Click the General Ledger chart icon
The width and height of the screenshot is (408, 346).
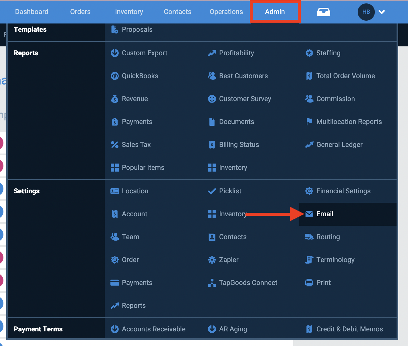309,145
